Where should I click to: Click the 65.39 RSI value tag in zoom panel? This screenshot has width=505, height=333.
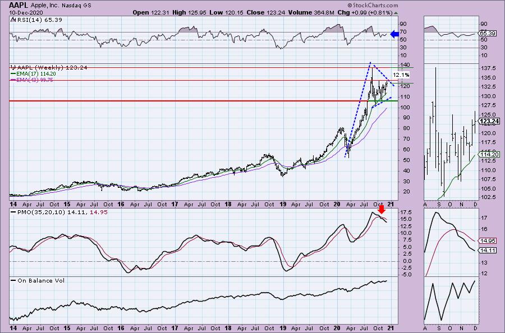point(487,33)
